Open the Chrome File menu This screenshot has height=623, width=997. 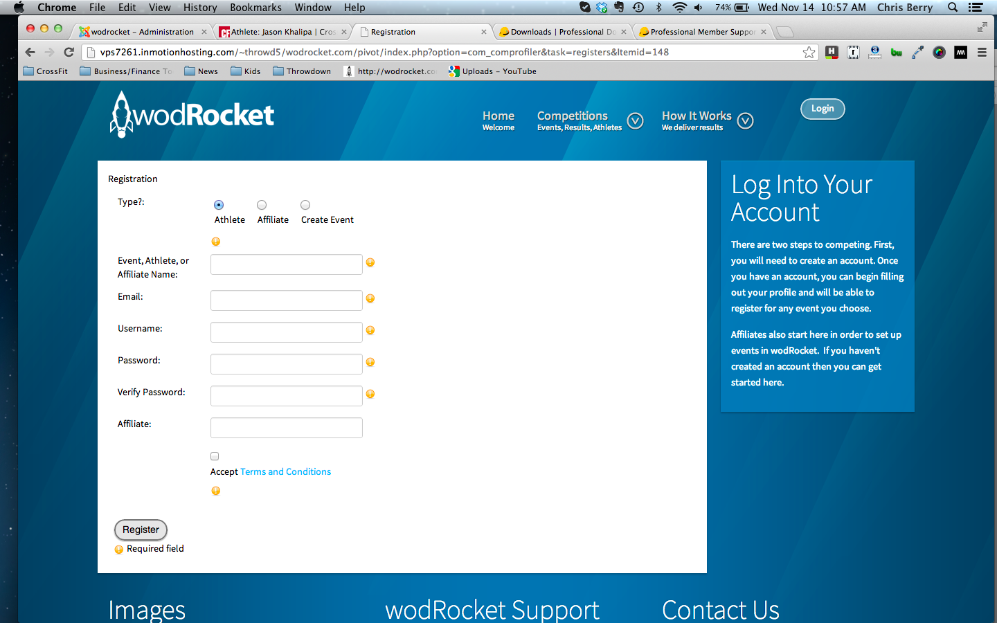click(x=97, y=7)
